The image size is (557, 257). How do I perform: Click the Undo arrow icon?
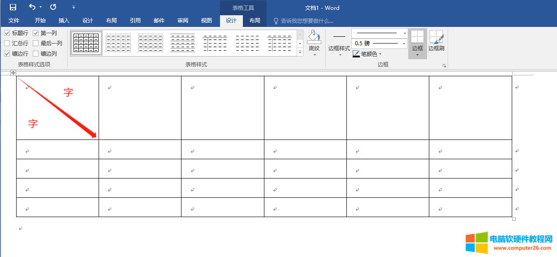coord(32,7)
